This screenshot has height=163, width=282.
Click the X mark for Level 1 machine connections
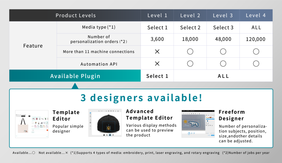(157, 52)
